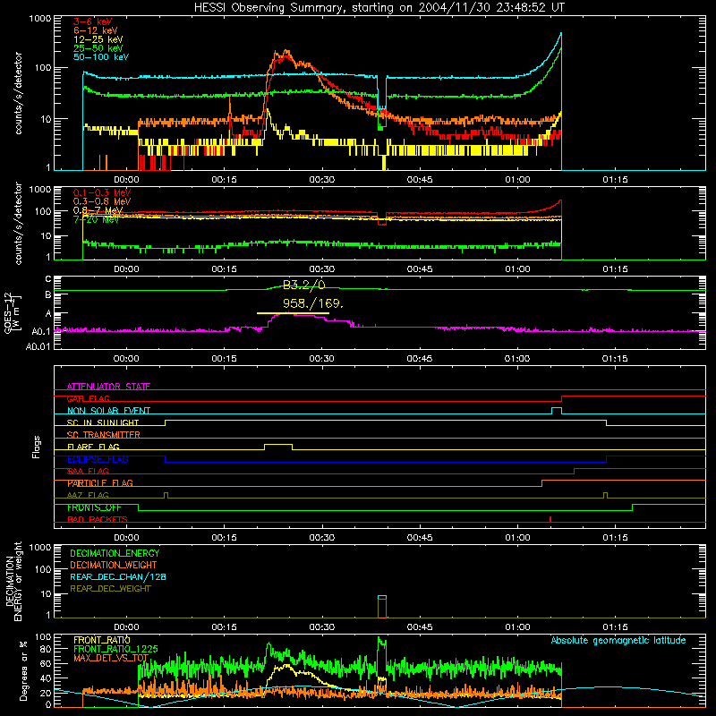Select the ATTENUATOR_STATE flag label
The width and height of the screenshot is (716, 716).
108,387
